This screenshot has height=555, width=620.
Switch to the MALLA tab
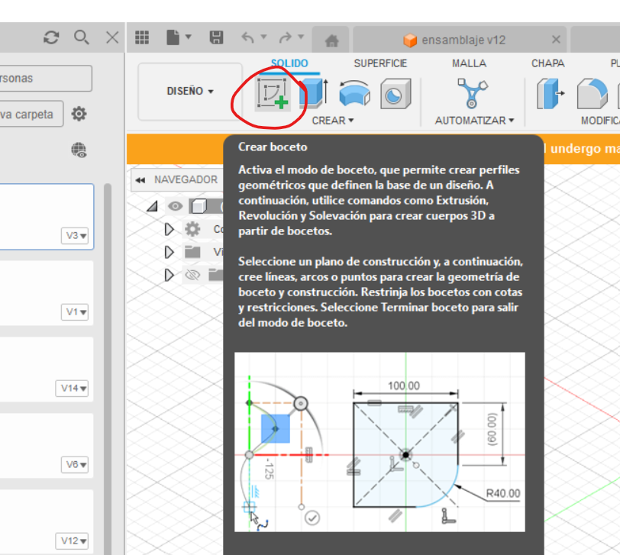(470, 63)
